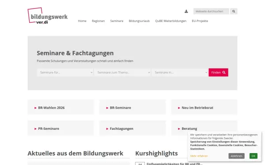Open the EU-Projekte menu item
The width and height of the screenshot is (265, 165).
click(200, 21)
